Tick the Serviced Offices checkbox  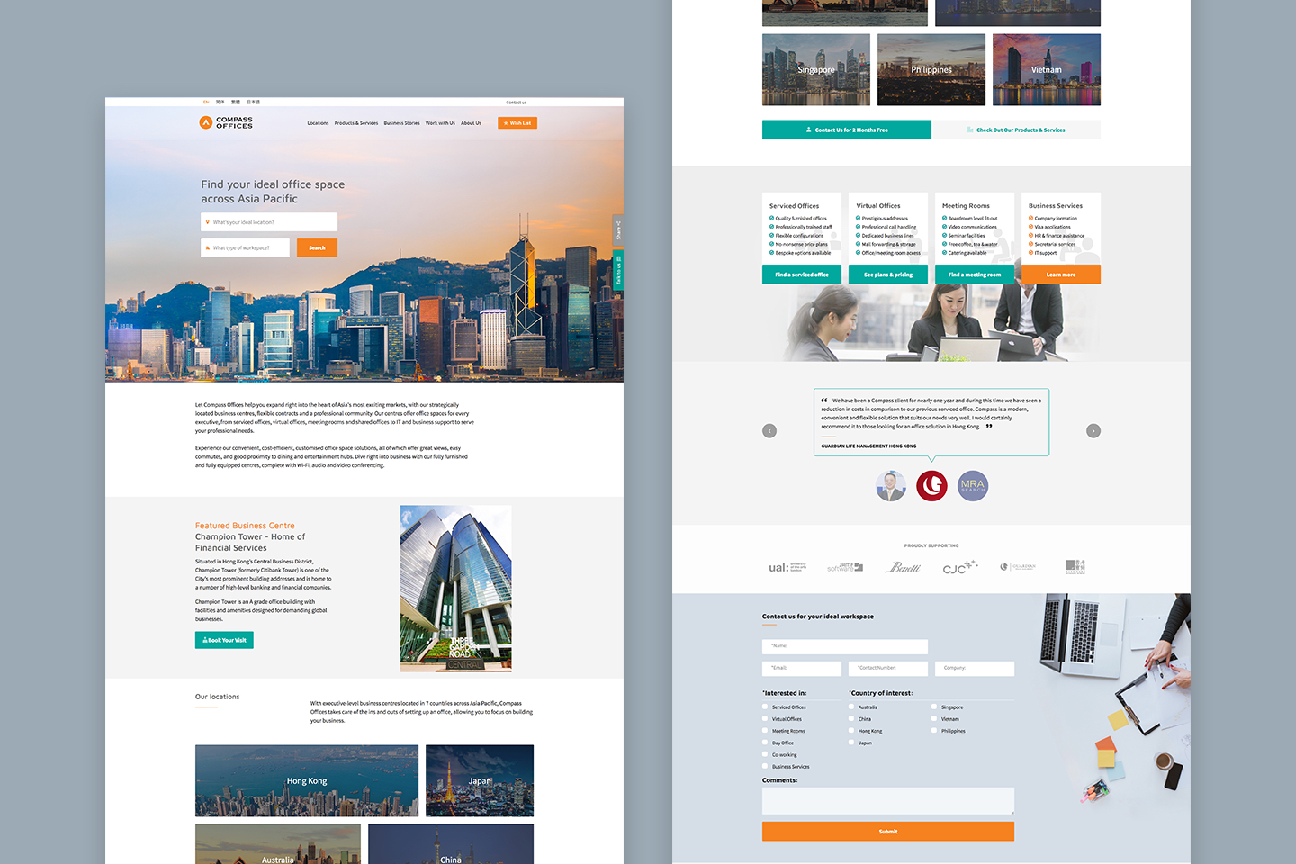(x=765, y=706)
